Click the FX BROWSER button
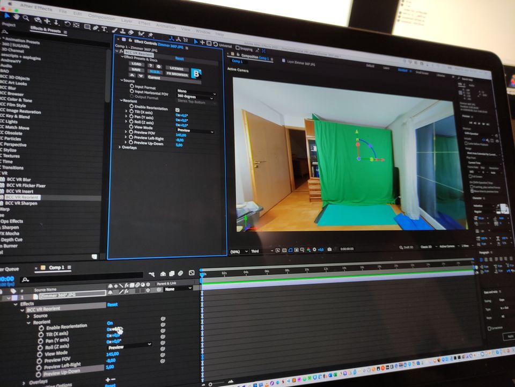The height and width of the screenshot is (387, 515). (x=176, y=74)
